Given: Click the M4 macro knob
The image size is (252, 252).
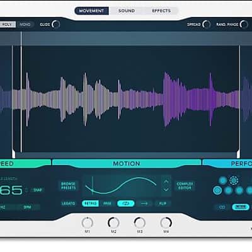Looking at the screenshot, I should pyautogui.click(x=166, y=222).
